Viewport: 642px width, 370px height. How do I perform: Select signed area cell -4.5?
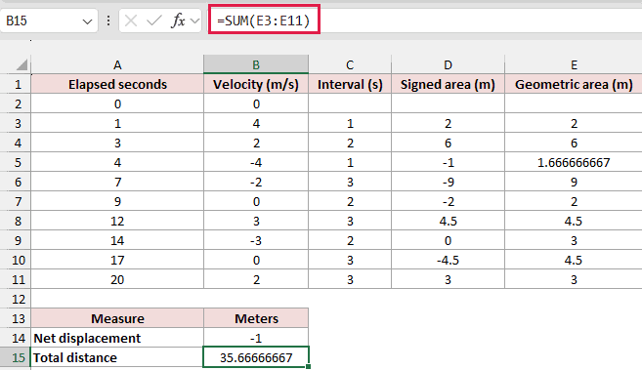point(448,260)
